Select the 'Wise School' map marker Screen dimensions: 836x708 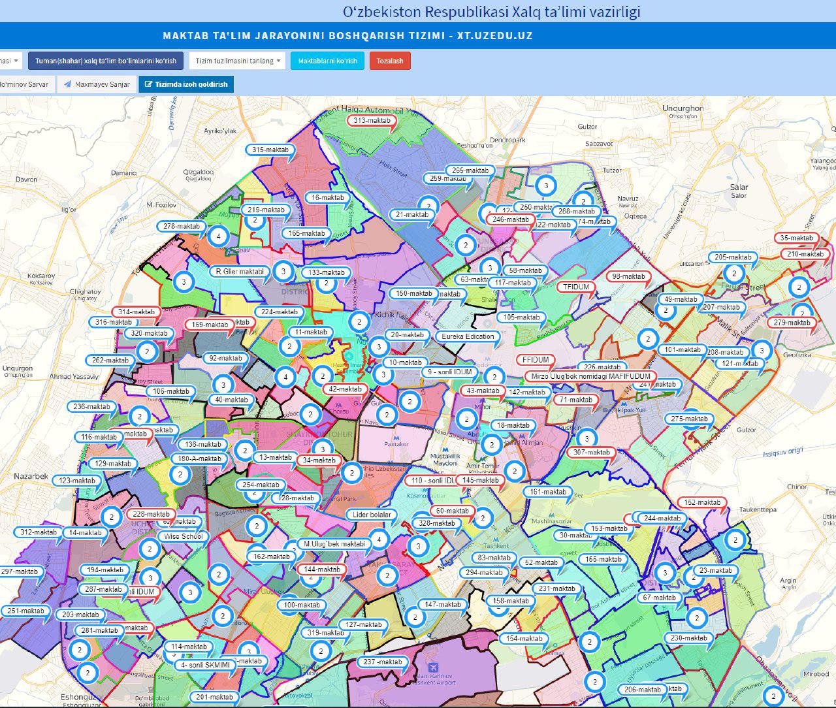tap(183, 536)
